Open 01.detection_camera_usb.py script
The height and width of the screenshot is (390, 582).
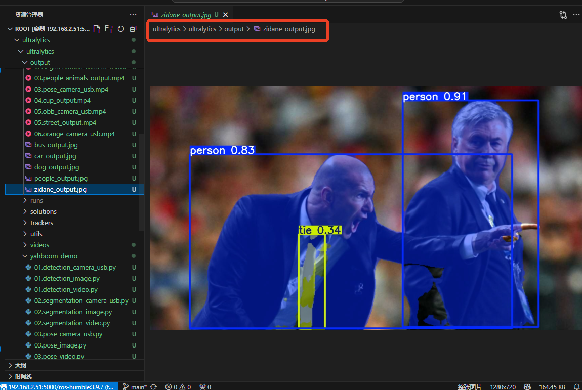click(75, 268)
